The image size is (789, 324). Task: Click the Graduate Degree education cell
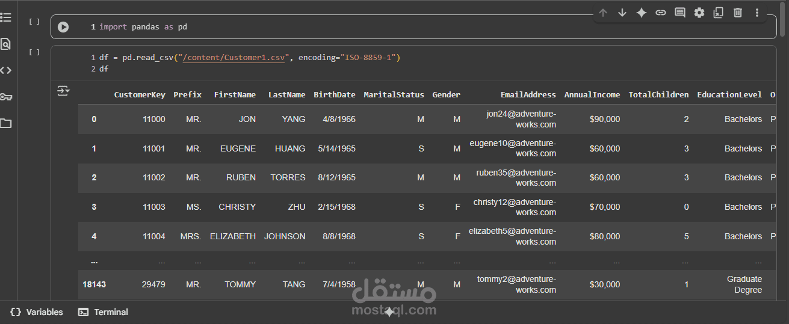point(744,284)
